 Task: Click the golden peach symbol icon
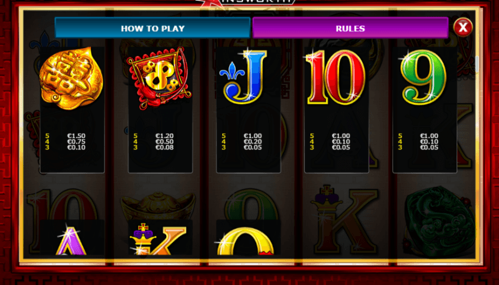(72, 78)
